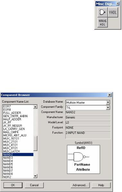Select NOR2 in the component list

pyautogui.click(x=18, y=177)
